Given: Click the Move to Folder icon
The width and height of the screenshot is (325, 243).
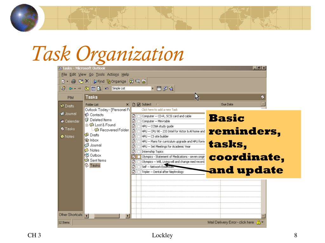Looking at the screenshot, I should pyautogui.click(x=81, y=81).
